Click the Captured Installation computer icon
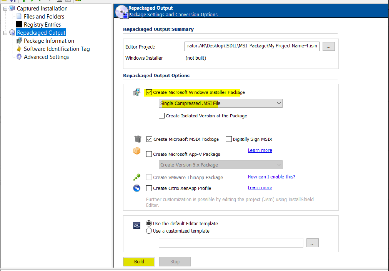Screen dimensions: 389x271 (x=12, y=8)
